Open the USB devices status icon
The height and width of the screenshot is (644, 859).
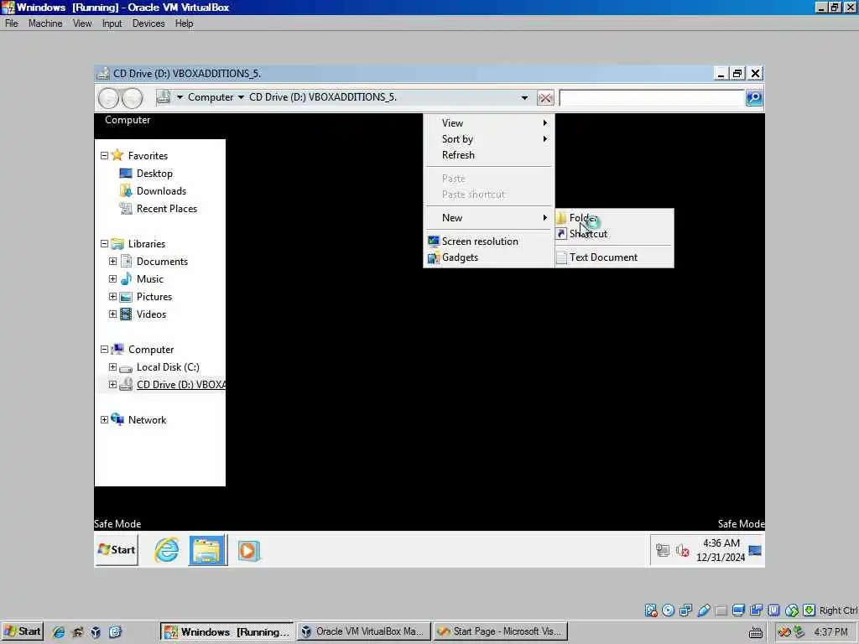[x=704, y=610]
